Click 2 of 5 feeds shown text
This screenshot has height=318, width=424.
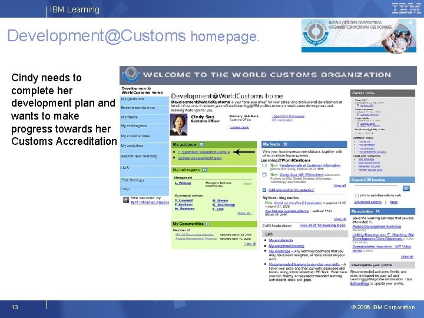pyautogui.click(x=277, y=226)
